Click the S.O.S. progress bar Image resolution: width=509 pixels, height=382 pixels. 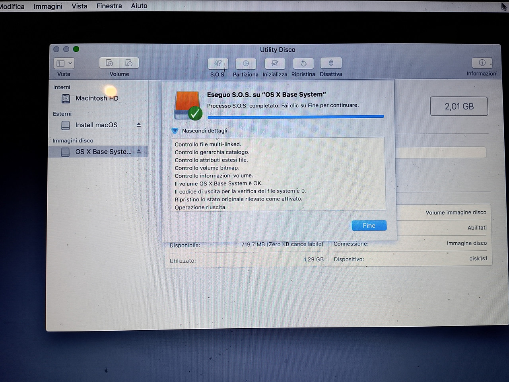point(296,117)
